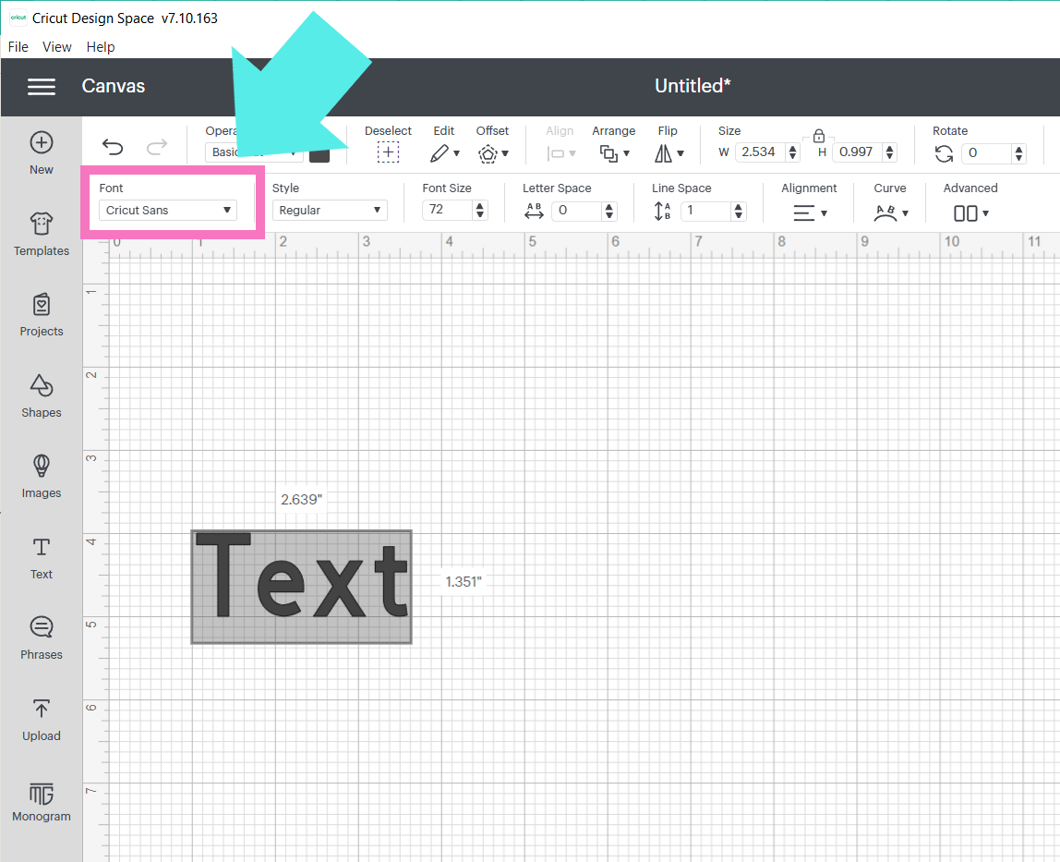Open the hamburger main menu
Viewport: 1060px width, 862px height.
pos(42,86)
